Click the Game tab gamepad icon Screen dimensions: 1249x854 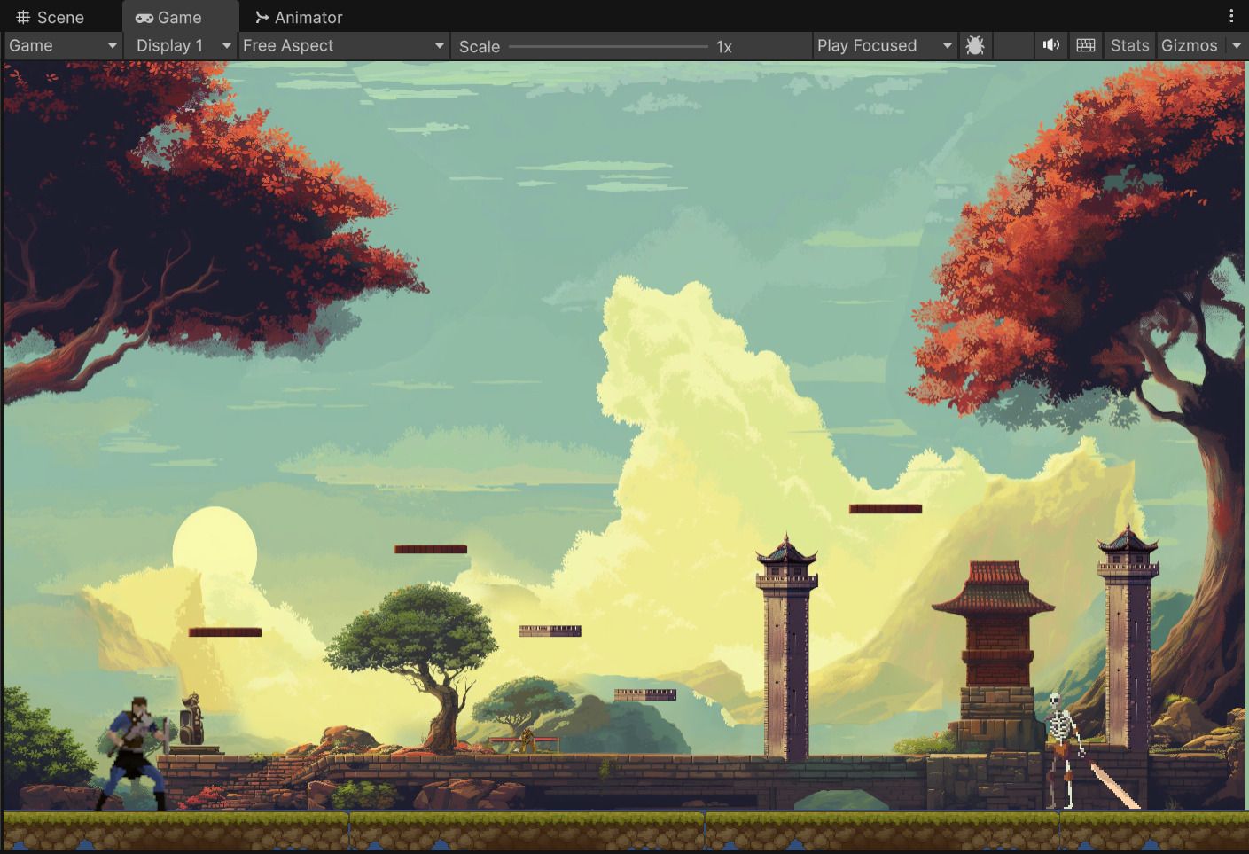tap(144, 18)
